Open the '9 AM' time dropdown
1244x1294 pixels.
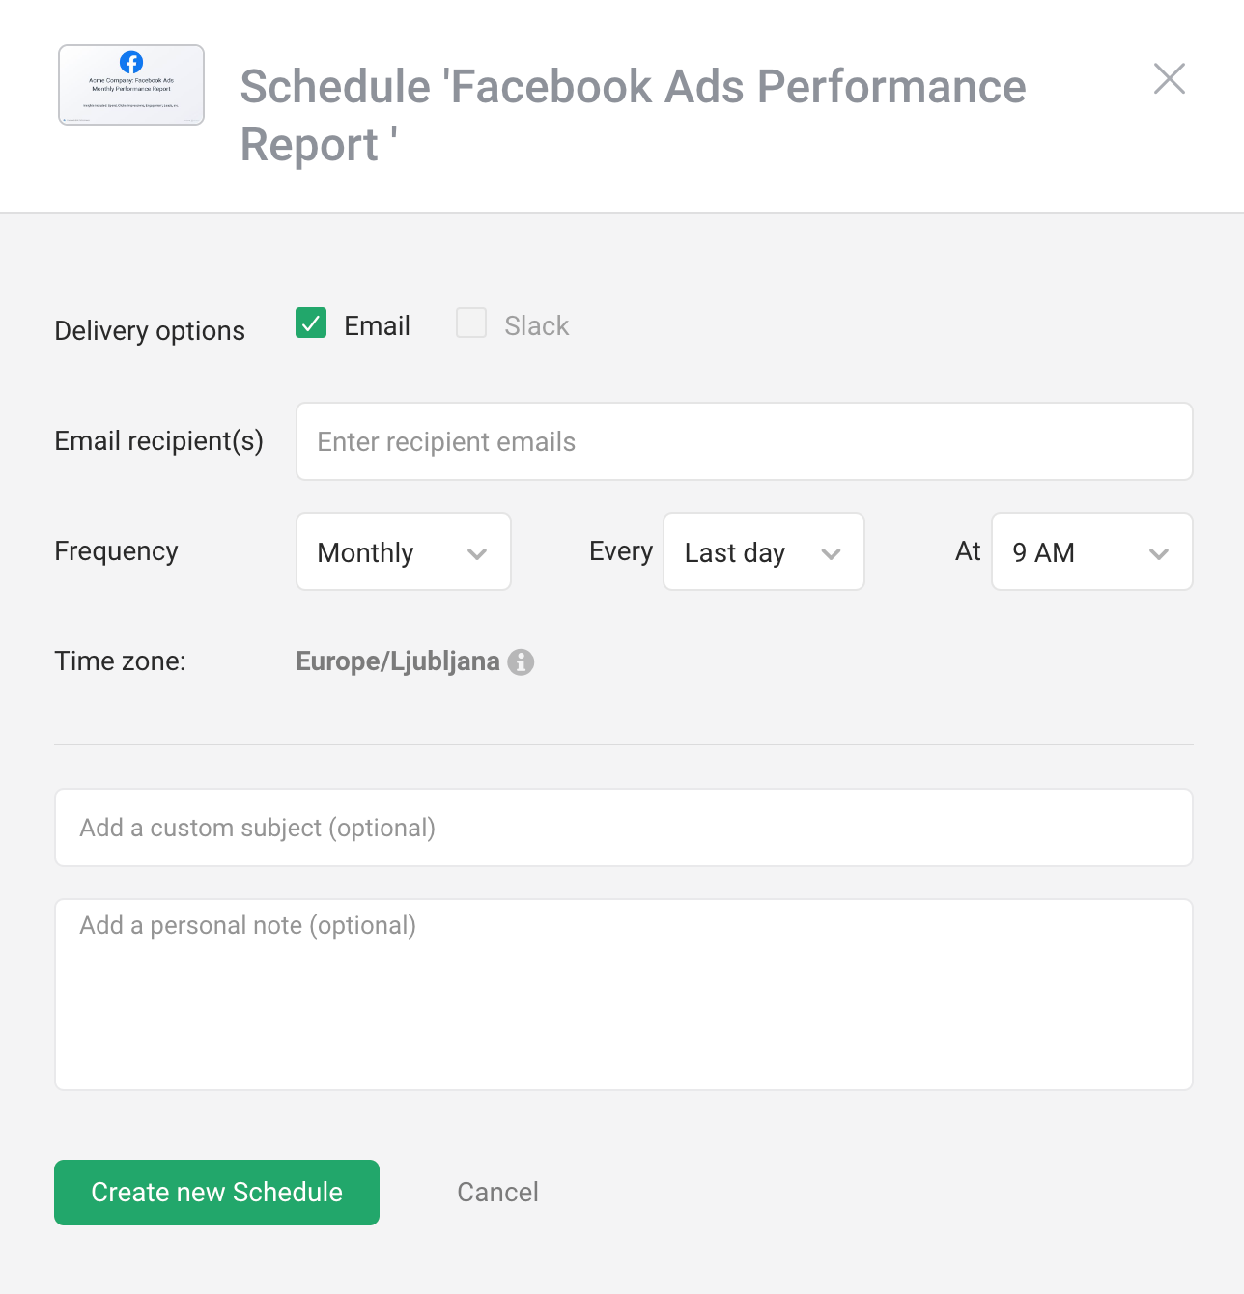point(1091,551)
